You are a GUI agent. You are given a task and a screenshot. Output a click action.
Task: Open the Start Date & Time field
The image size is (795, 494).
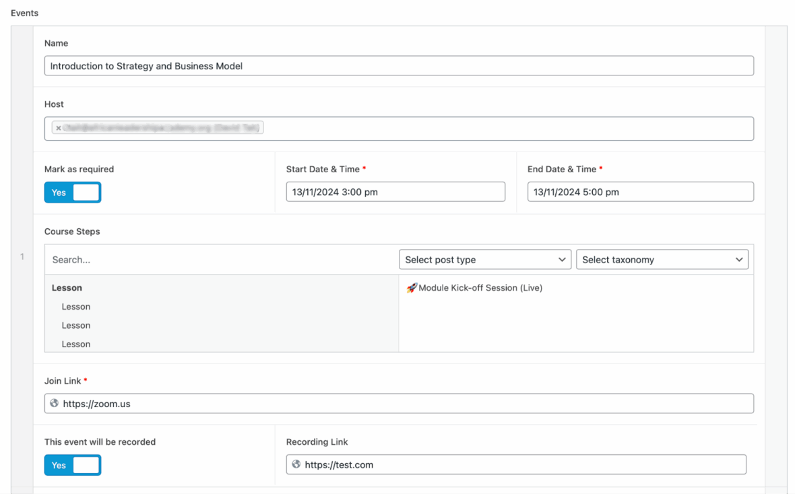click(x=395, y=191)
